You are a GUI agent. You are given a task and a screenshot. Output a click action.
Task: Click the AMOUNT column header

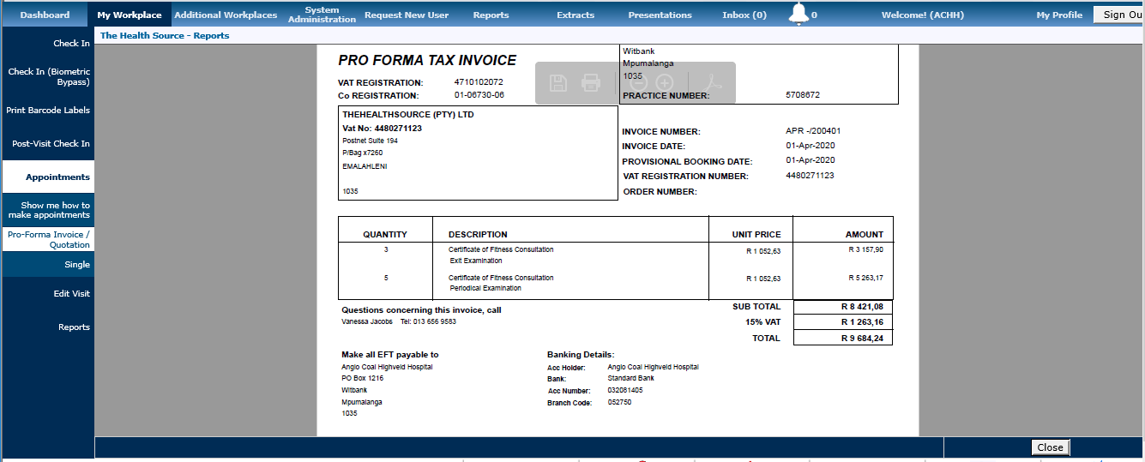point(865,234)
